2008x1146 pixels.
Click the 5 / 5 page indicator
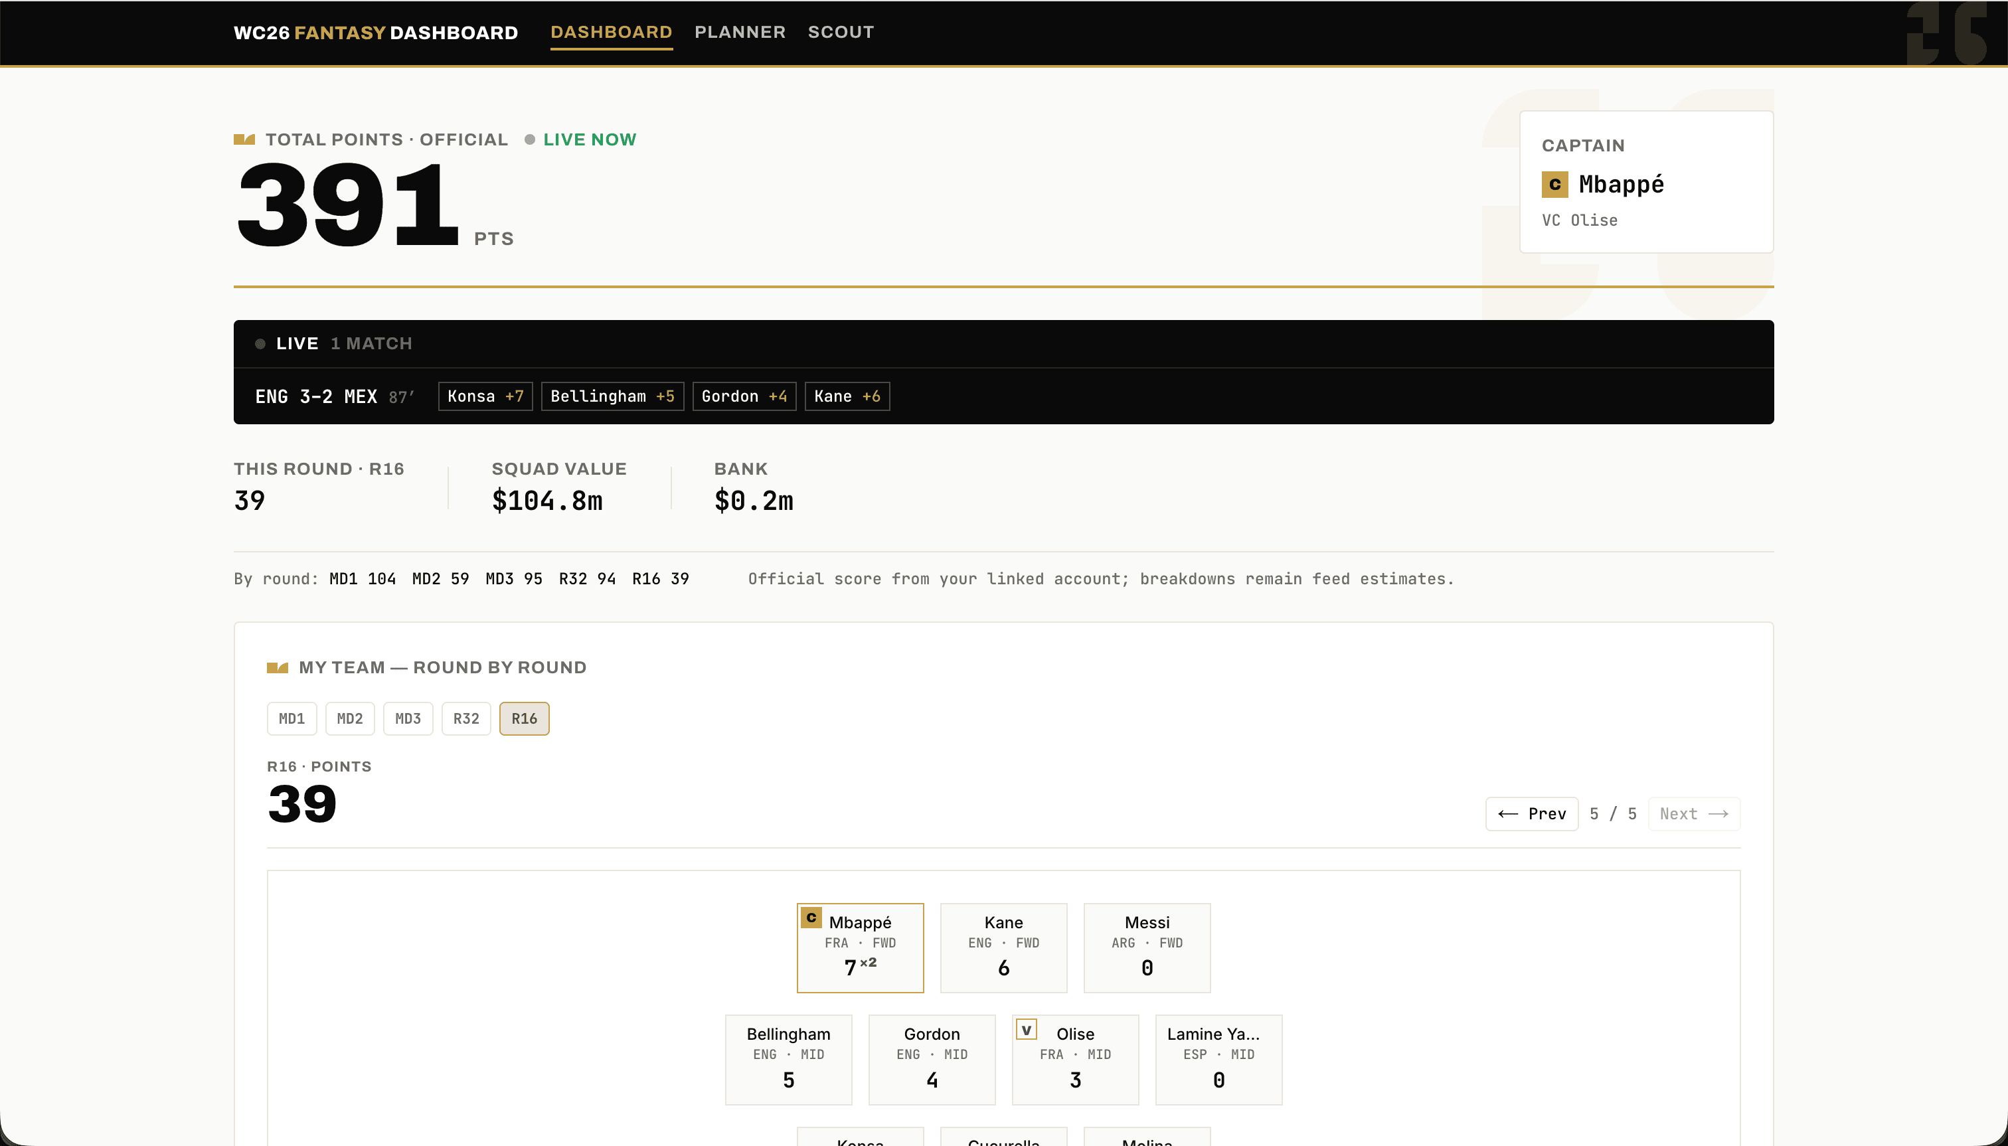pyautogui.click(x=1613, y=814)
